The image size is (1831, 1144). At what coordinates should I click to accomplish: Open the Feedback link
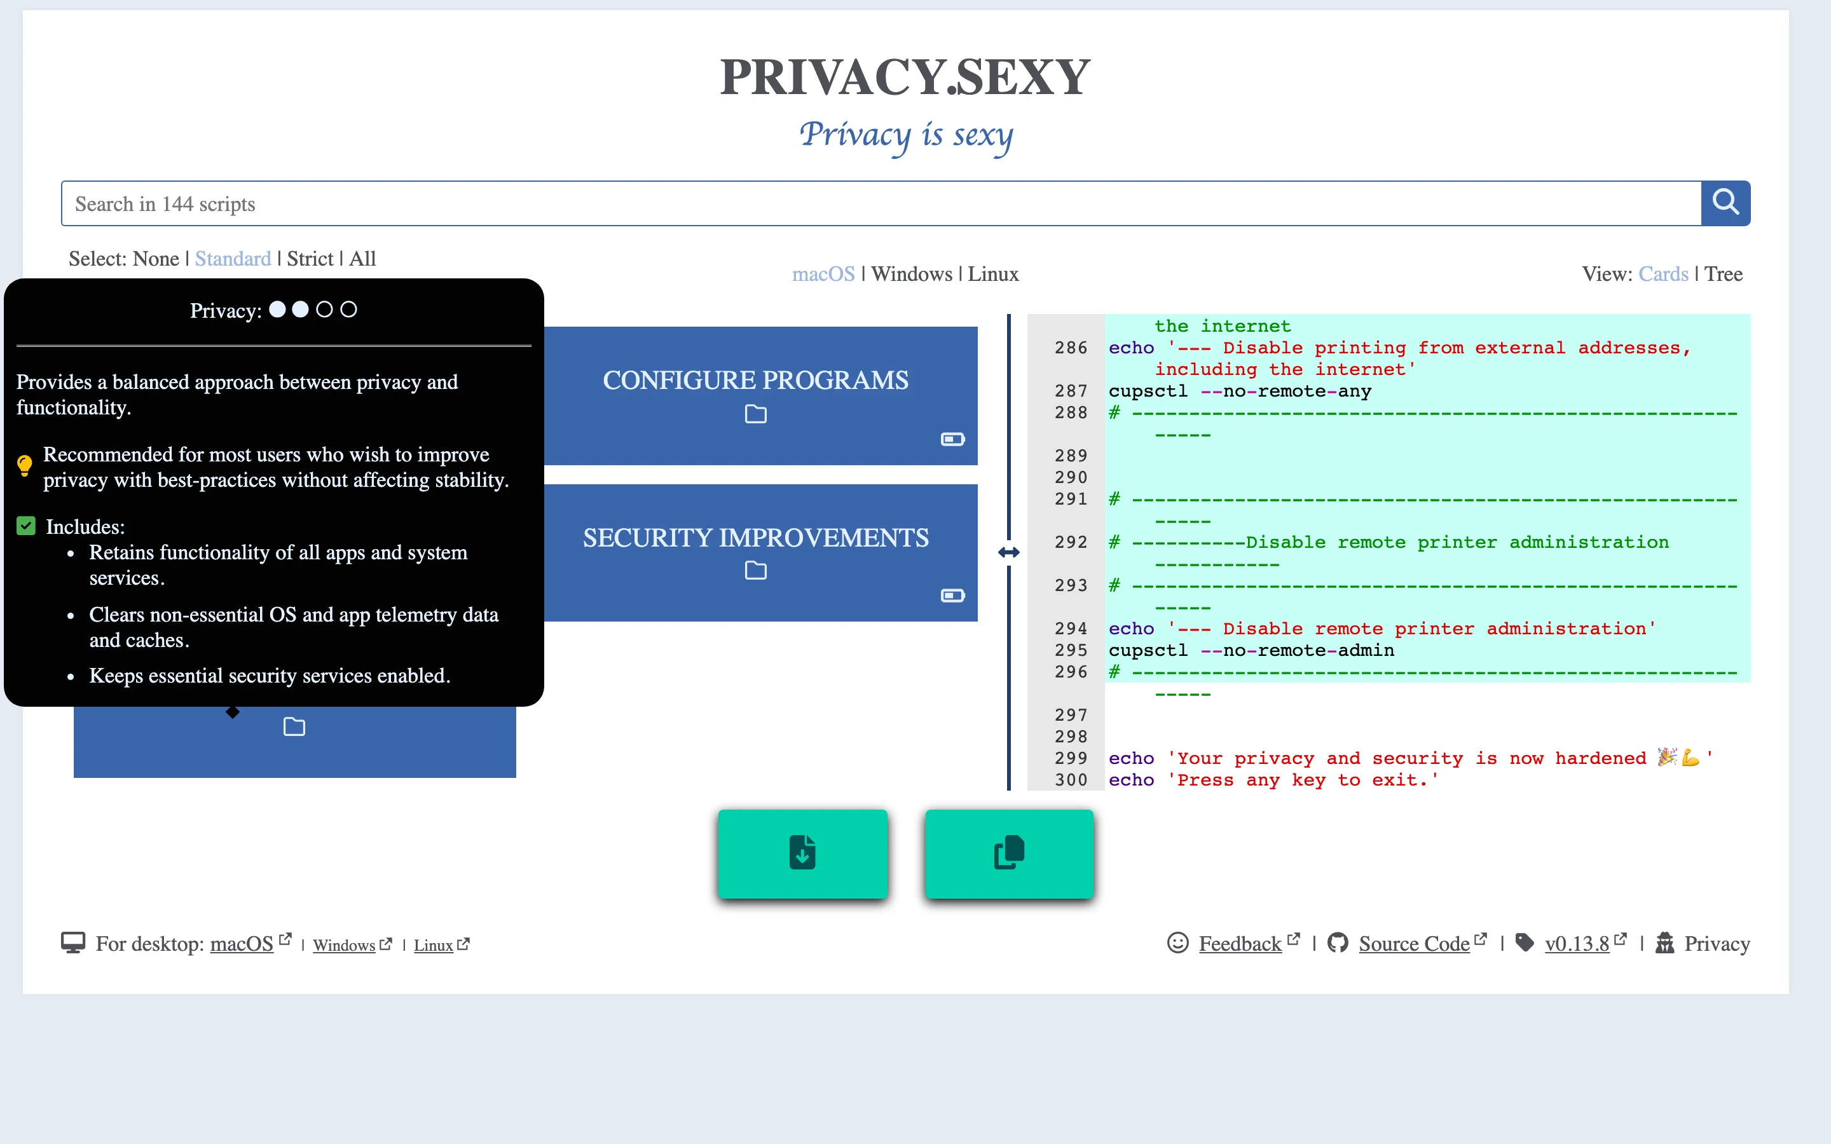pos(1240,944)
